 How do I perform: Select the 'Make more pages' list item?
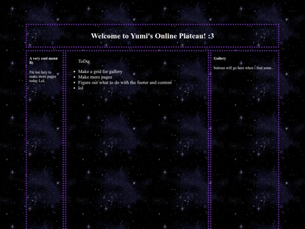point(95,77)
